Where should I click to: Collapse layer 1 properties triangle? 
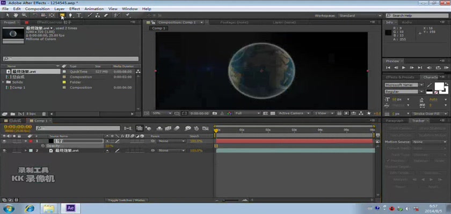(26, 141)
